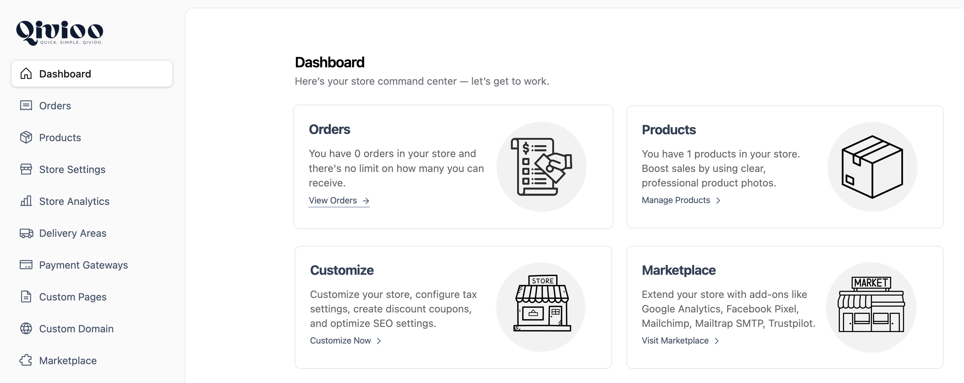Click the Store Analytics bar chart icon
964x383 pixels.
click(25, 201)
